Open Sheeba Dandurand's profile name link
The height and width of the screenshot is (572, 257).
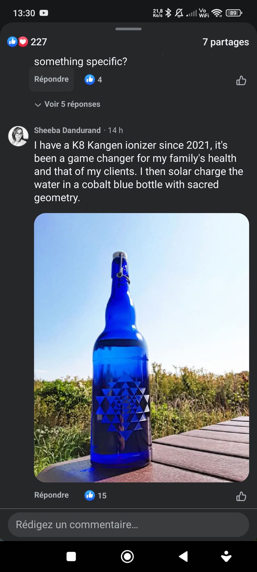point(67,130)
